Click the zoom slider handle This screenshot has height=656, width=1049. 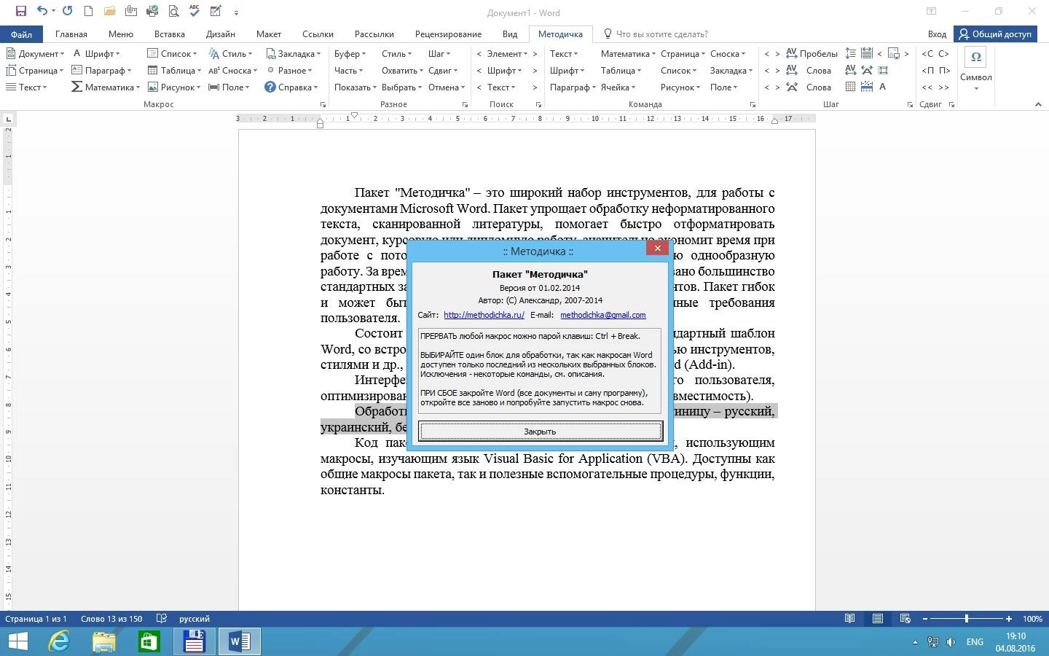tap(967, 618)
